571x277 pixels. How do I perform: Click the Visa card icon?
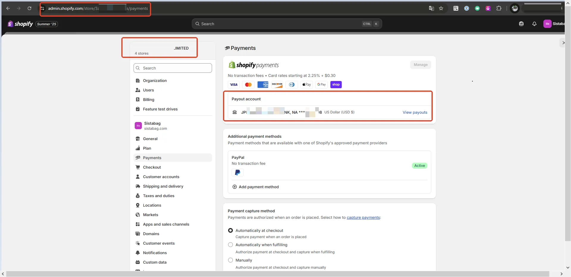(234, 85)
